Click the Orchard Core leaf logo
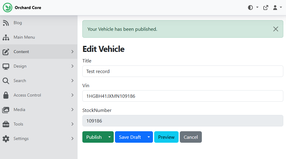 coord(8,8)
